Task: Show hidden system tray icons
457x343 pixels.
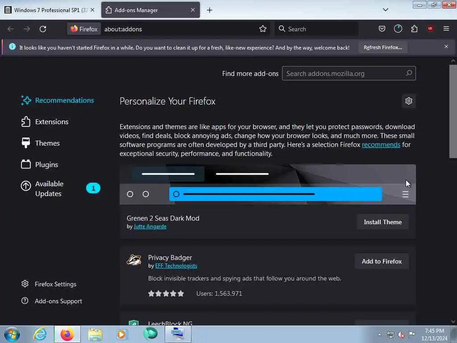Action: (x=379, y=335)
